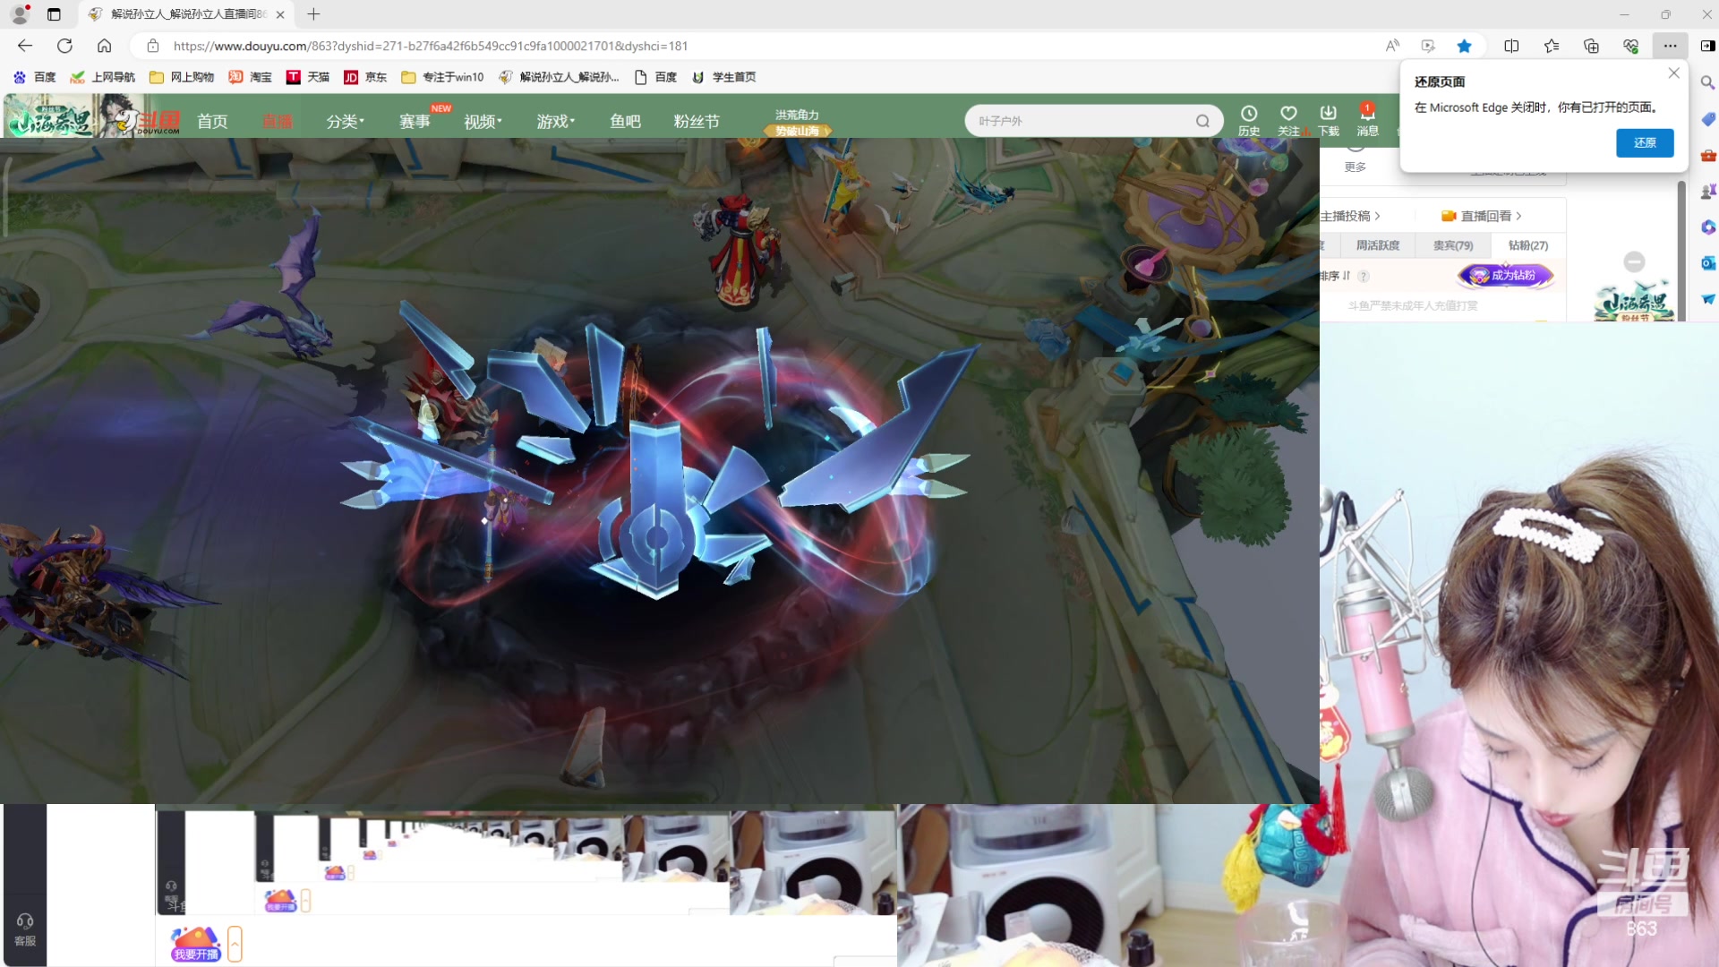The image size is (1719, 967).
Task: Open the 下载 download icon
Action: [x=1328, y=120]
